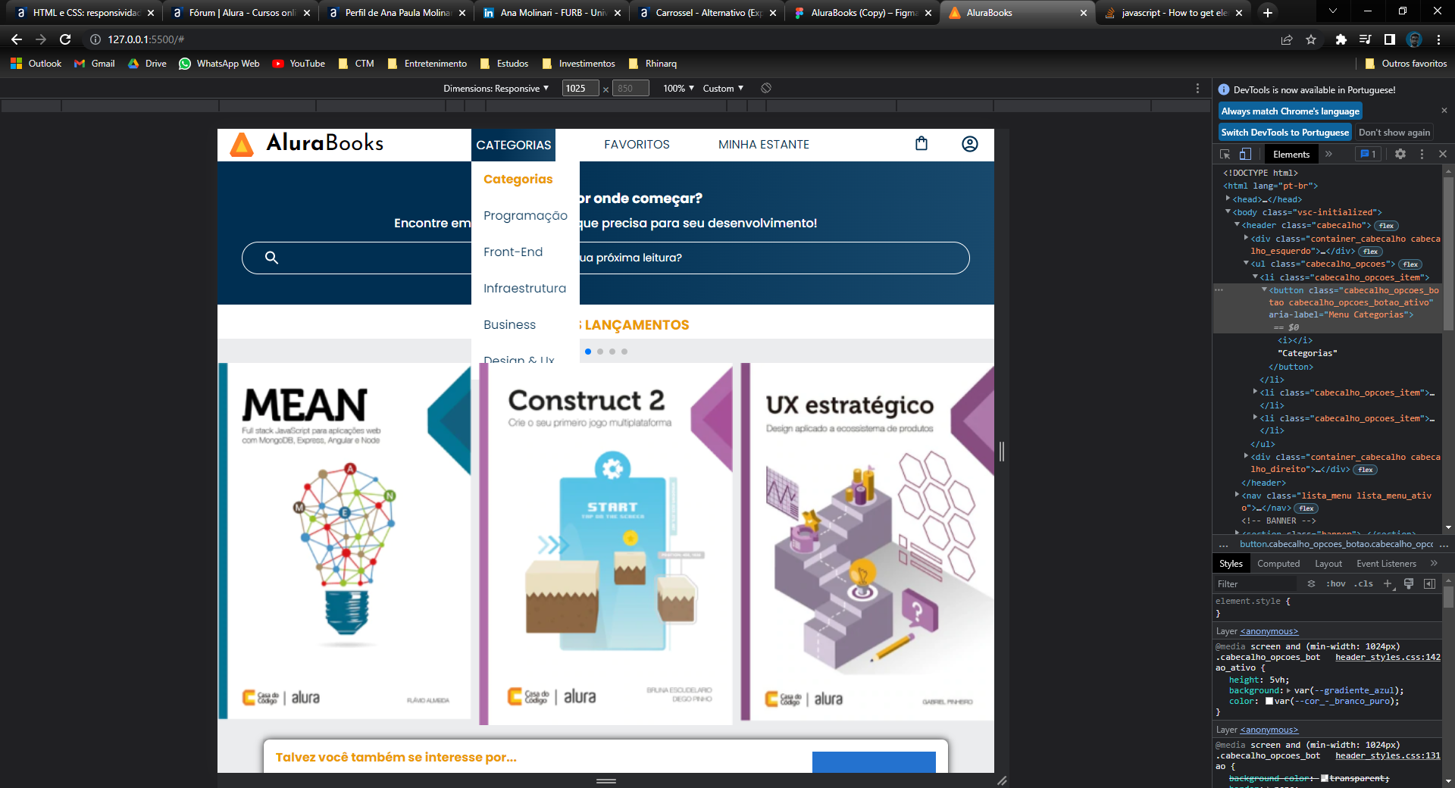Choose Programação in the categories menu
Screen dimensions: 1455x788
click(x=525, y=215)
